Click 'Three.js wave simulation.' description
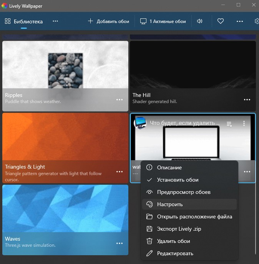Viewport: 259px width, 264px height. (x=30, y=245)
